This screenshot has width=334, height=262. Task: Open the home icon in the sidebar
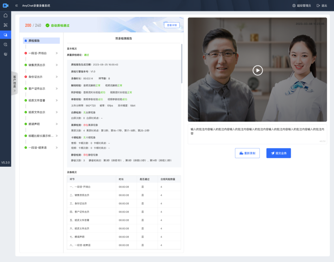(x=6, y=15)
